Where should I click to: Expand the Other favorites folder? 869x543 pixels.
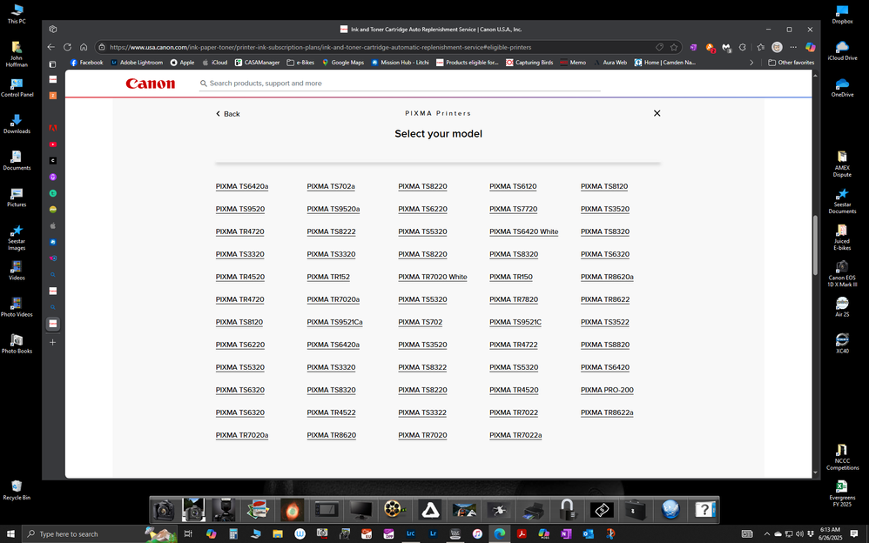(790, 62)
